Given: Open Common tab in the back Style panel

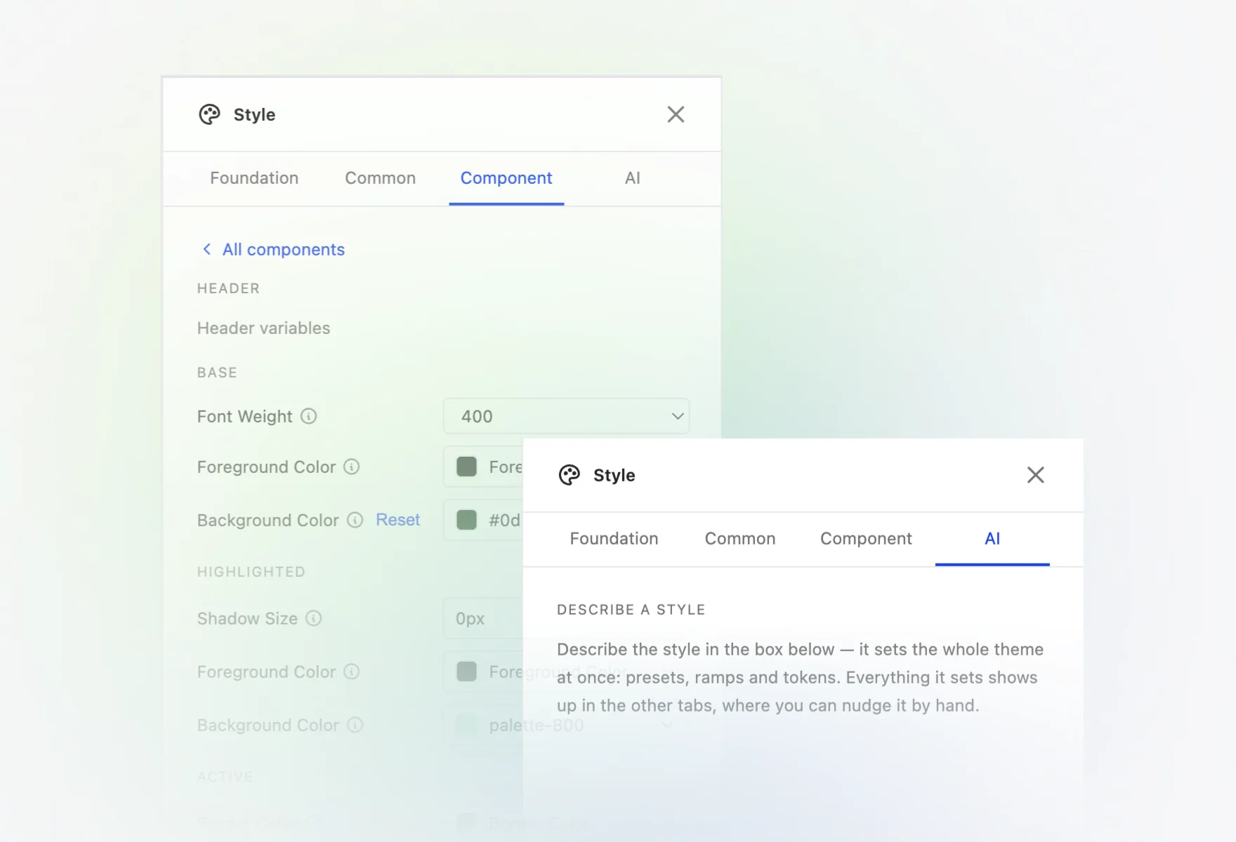Looking at the screenshot, I should (380, 178).
